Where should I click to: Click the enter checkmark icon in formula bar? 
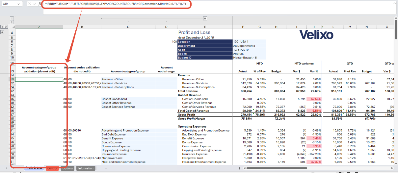pyautogui.click(x=35, y=4)
